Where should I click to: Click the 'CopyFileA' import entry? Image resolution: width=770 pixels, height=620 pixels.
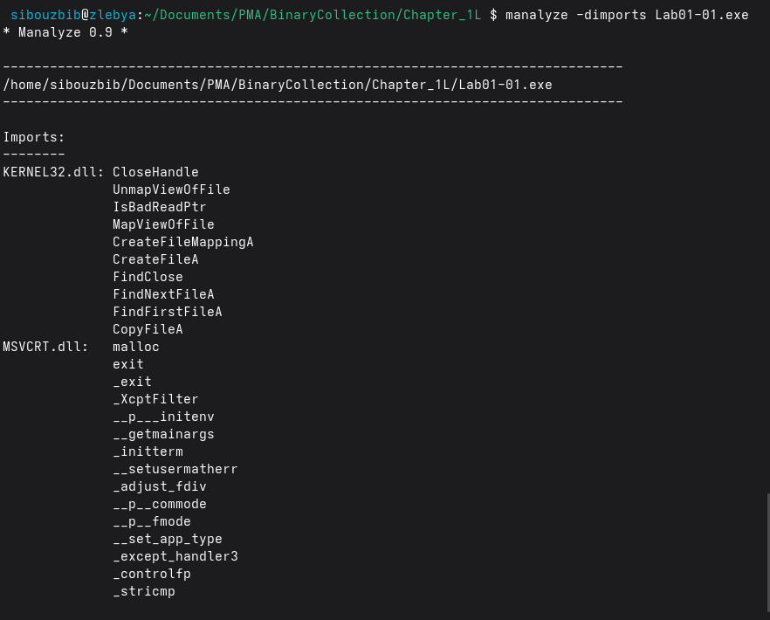coord(148,329)
